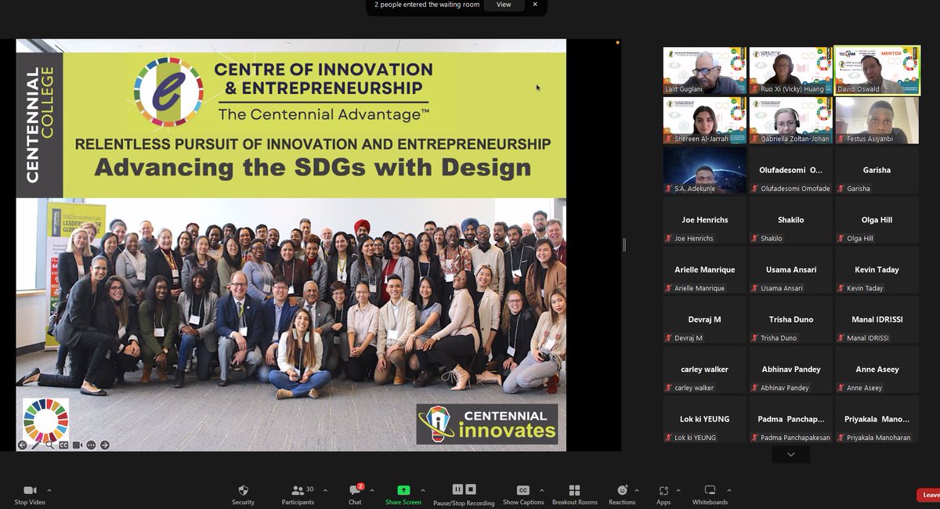940x509 pixels.
Task: Open the Chat panel
Action: pyautogui.click(x=355, y=494)
